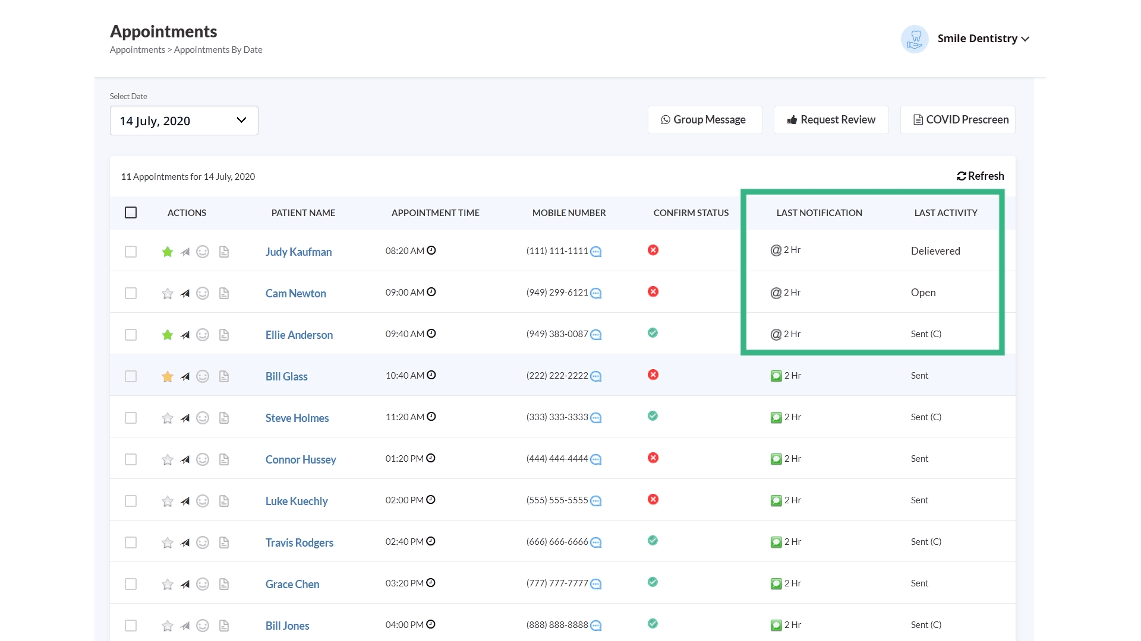Click the red X status for Connor Hussey

pos(653,458)
